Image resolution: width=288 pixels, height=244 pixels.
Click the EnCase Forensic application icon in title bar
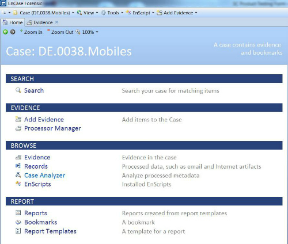(3, 3)
